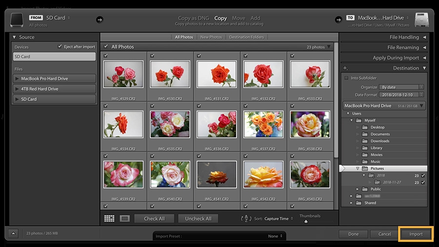Image resolution: width=439 pixels, height=247 pixels.
Task: Click the Check All button
Action: (x=154, y=218)
